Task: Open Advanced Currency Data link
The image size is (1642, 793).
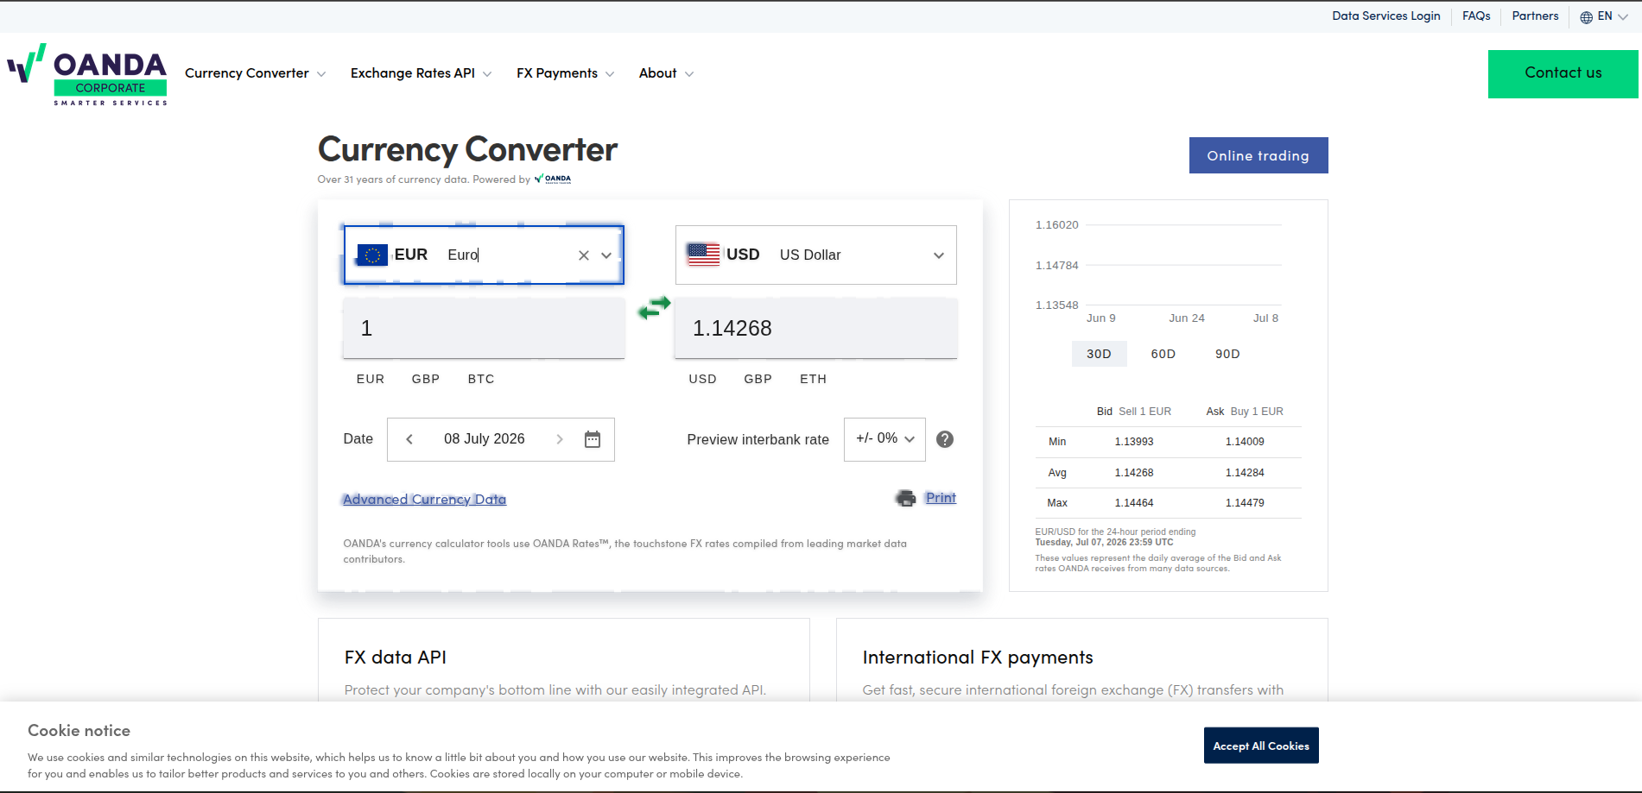Action: point(424,500)
